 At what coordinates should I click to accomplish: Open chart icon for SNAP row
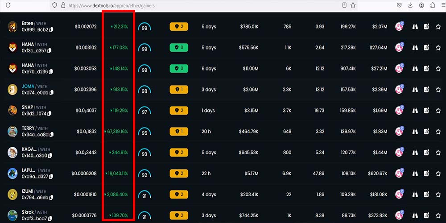(426, 111)
